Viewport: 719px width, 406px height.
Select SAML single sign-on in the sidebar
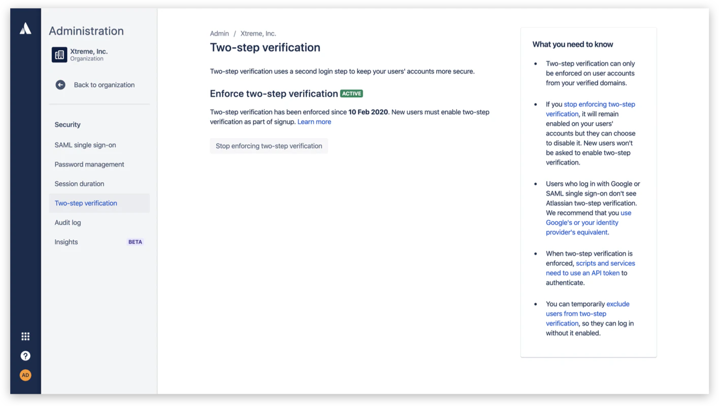click(x=85, y=145)
